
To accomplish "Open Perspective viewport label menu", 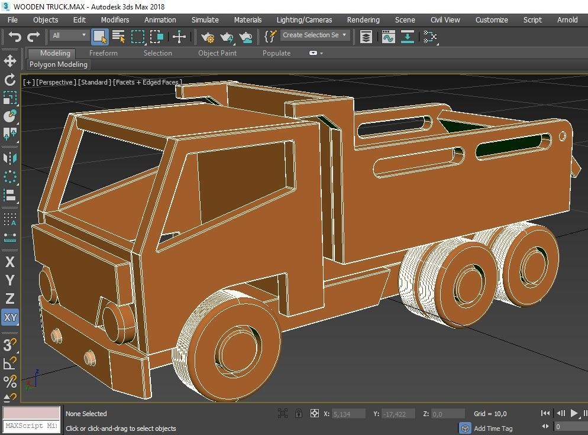I will tap(56, 82).
